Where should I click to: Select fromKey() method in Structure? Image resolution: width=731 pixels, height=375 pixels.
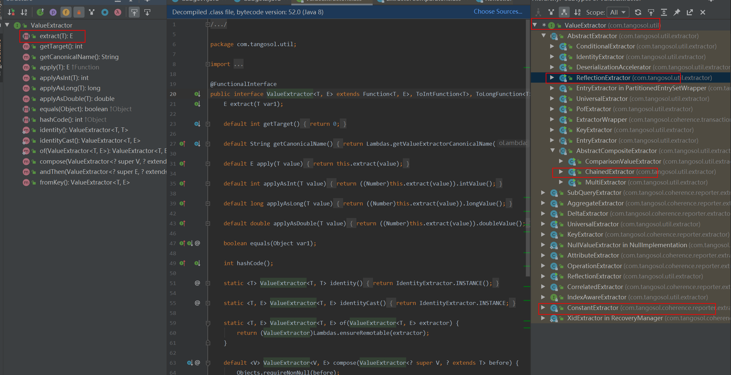85,182
